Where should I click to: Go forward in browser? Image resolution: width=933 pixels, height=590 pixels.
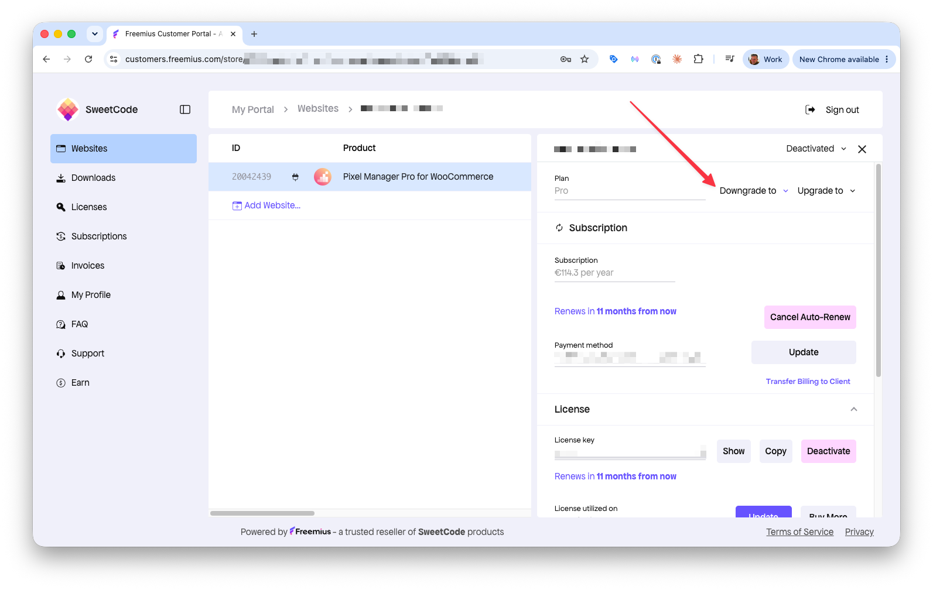click(x=67, y=59)
